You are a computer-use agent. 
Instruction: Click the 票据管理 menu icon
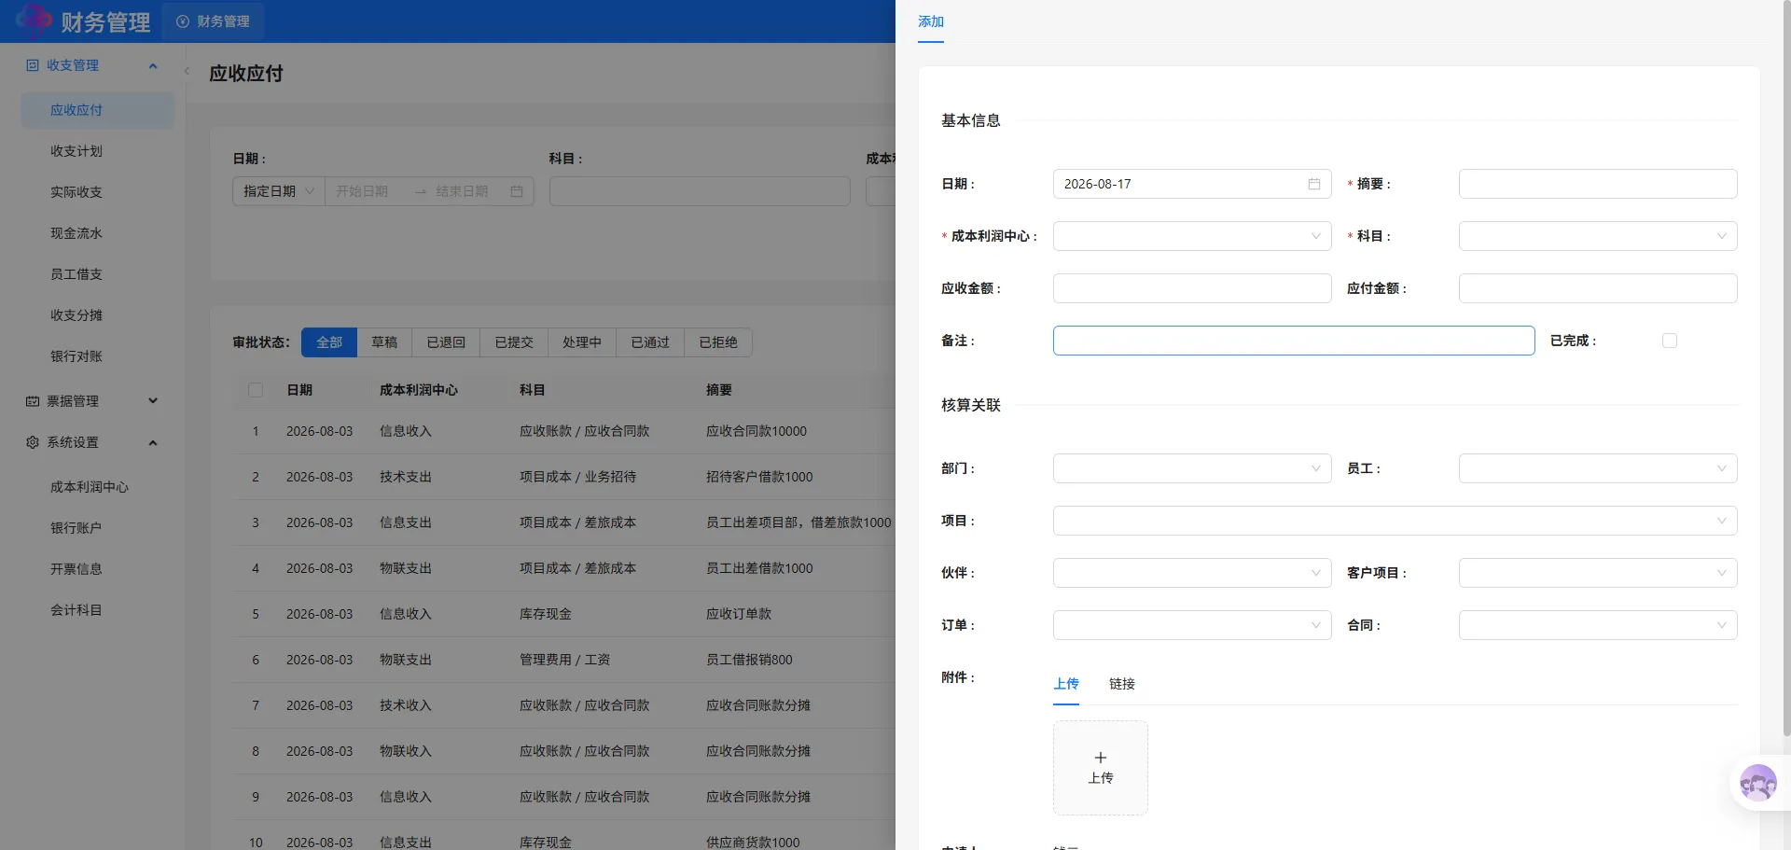pos(33,401)
